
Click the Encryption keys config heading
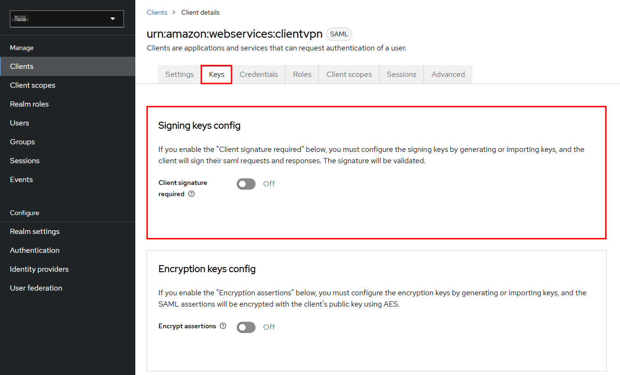coord(207,269)
